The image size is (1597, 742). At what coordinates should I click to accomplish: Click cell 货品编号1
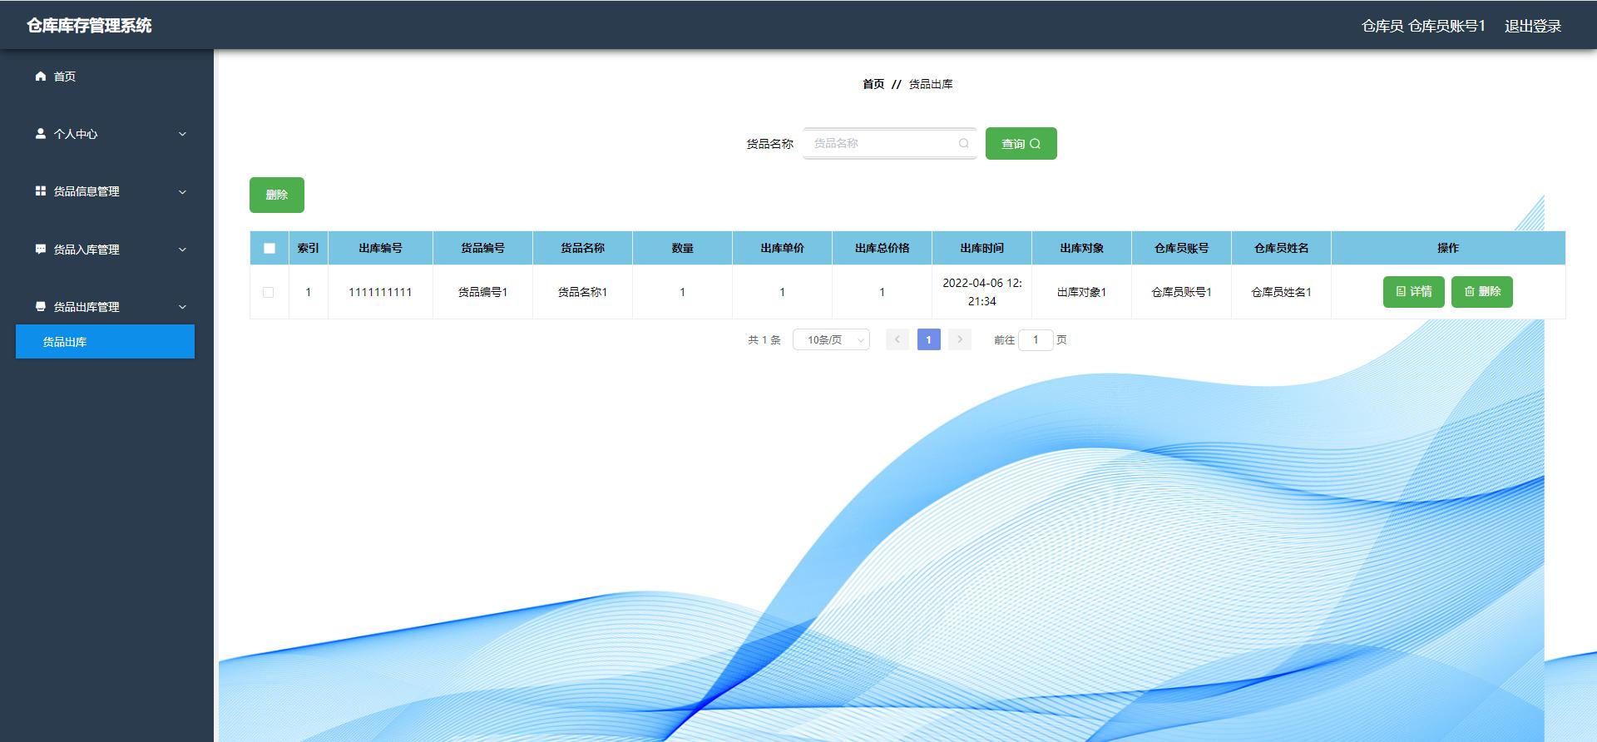click(482, 292)
